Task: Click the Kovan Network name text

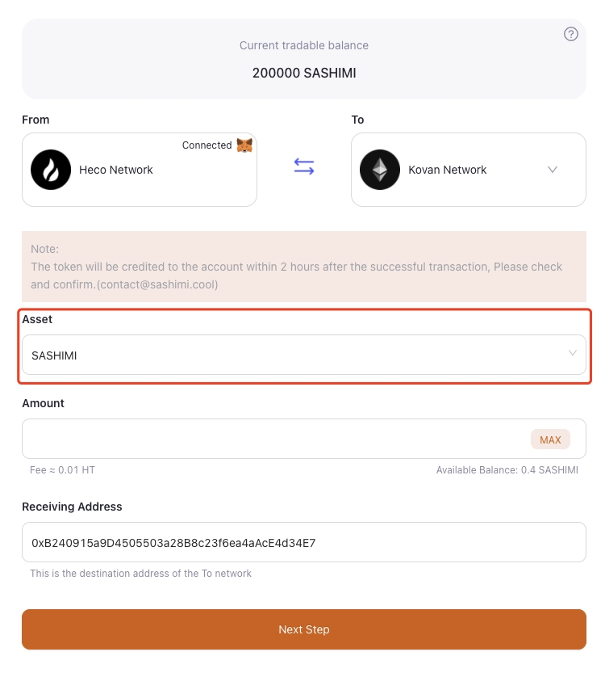Action: tap(447, 170)
